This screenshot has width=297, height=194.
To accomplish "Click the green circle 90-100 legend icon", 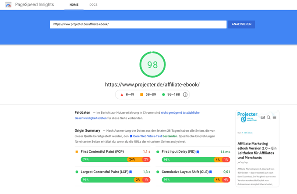I will click(x=163, y=94).
